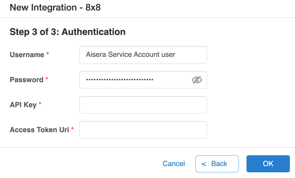The width and height of the screenshot is (295, 178).
Task: Reveal the hidden password with the eye icon
Action: click(x=197, y=80)
